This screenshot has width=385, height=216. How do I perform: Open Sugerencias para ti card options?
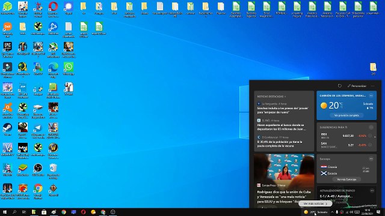pyautogui.click(x=371, y=127)
